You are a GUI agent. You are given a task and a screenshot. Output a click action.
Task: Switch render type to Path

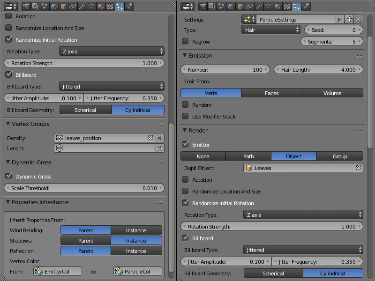(x=248, y=156)
